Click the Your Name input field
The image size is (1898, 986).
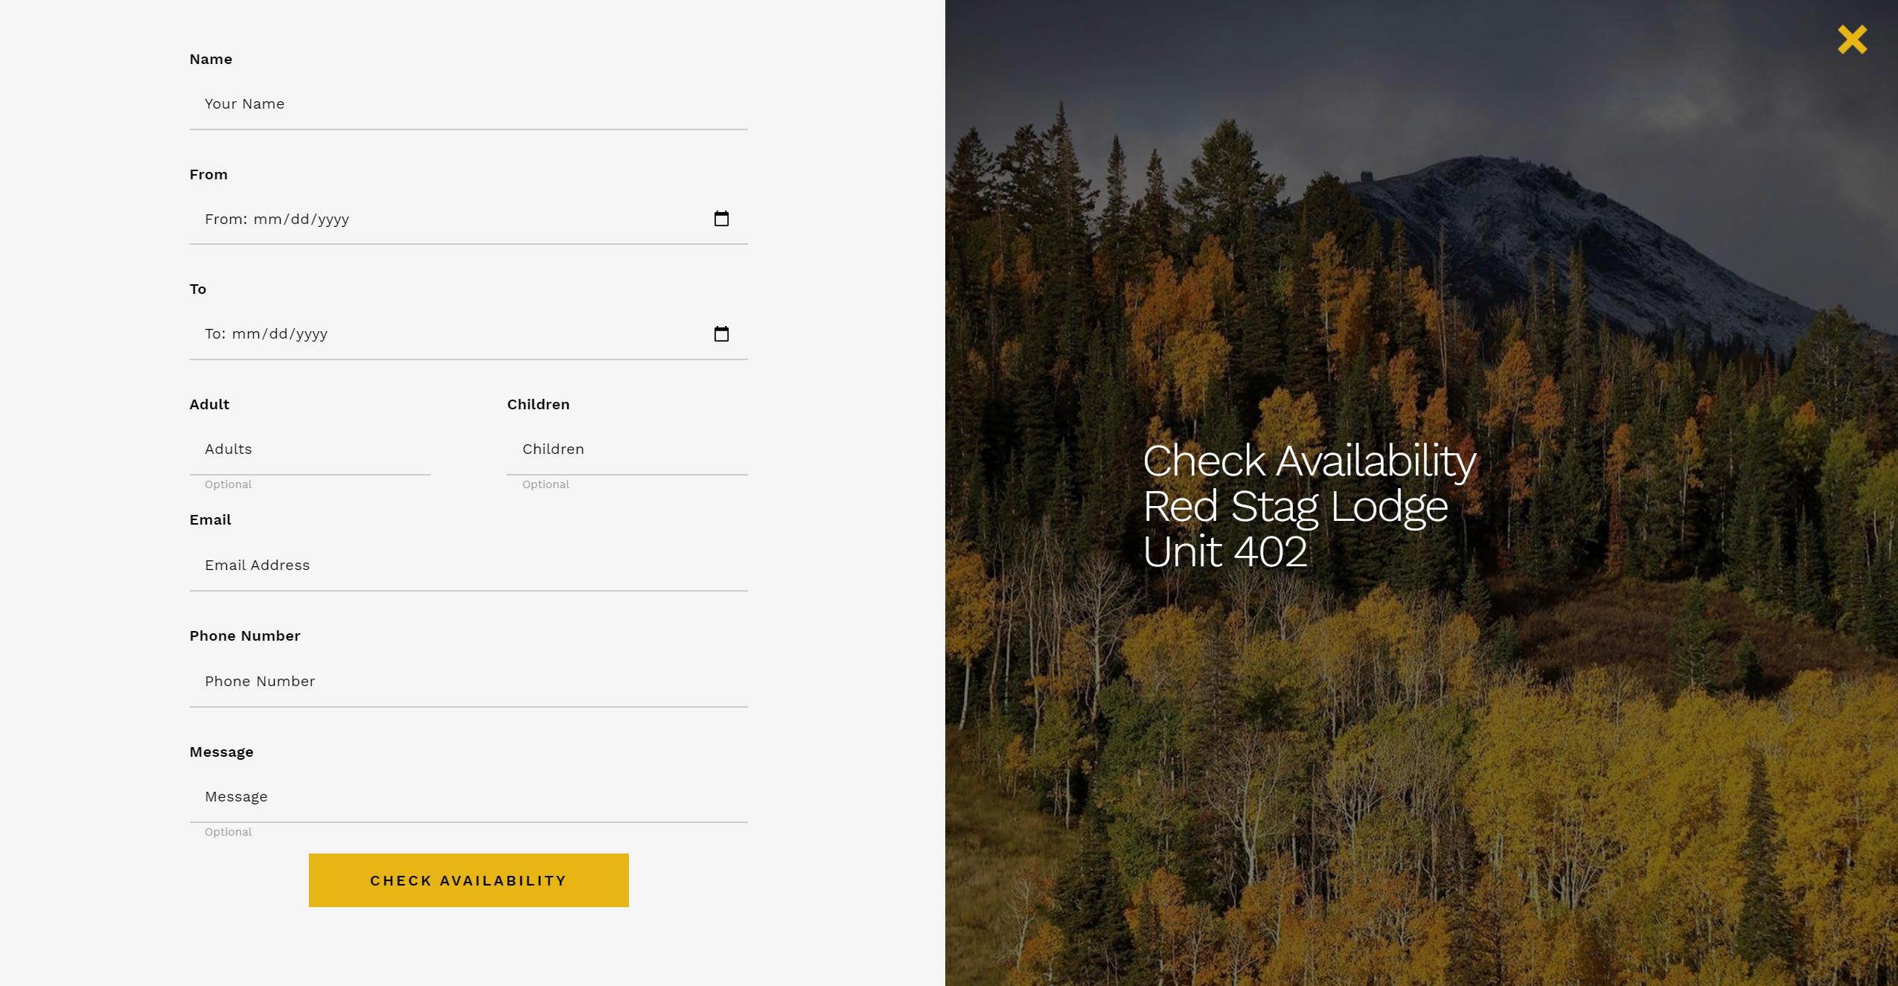pos(469,104)
